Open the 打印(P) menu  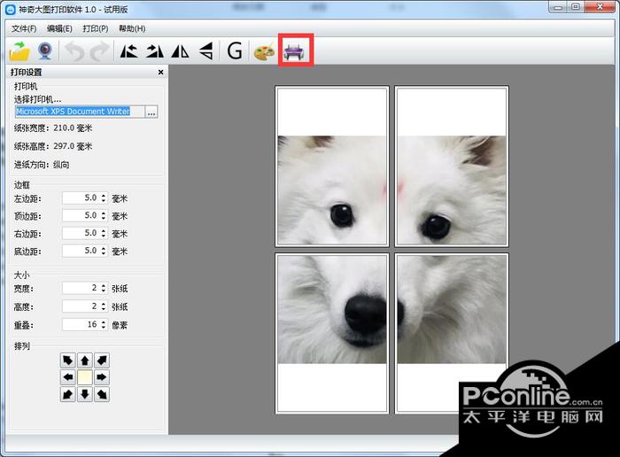(x=96, y=28)
